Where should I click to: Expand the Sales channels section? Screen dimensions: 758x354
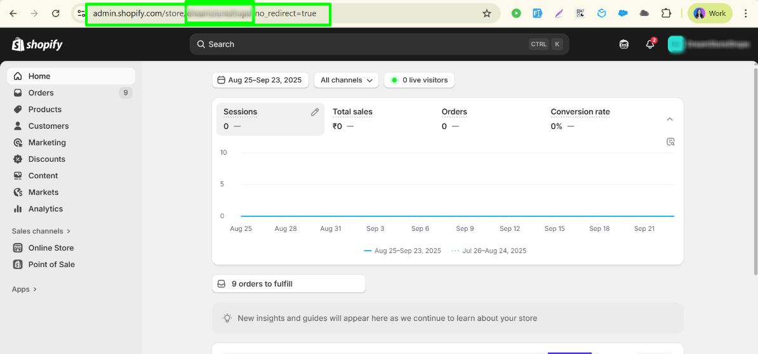41,232
